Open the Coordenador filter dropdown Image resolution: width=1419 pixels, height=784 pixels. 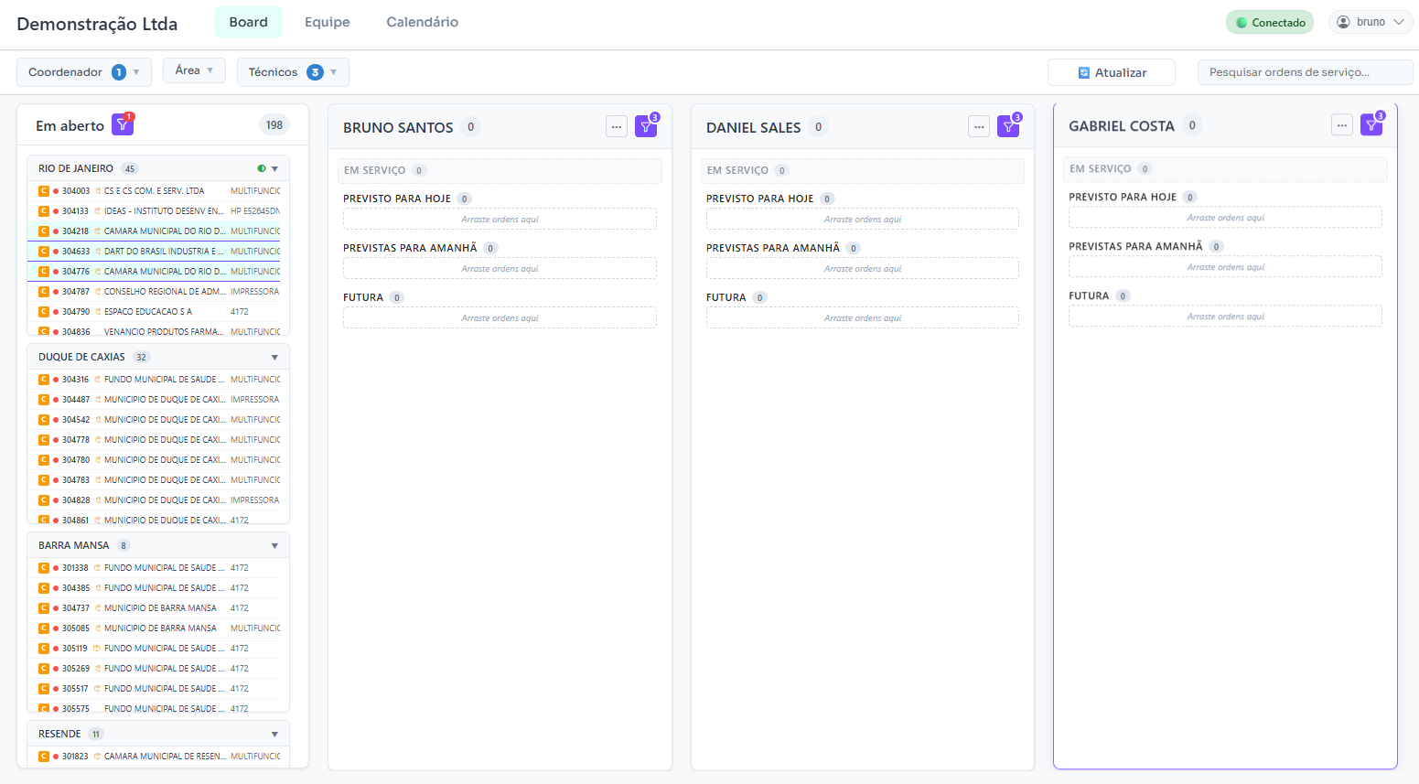pos(83,71)
